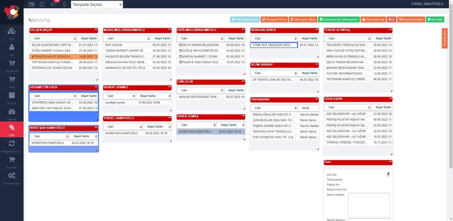Open YÜKSEL SAMUTOĞLU user menu
Screen dimensions: 453x221
[427, 4]
